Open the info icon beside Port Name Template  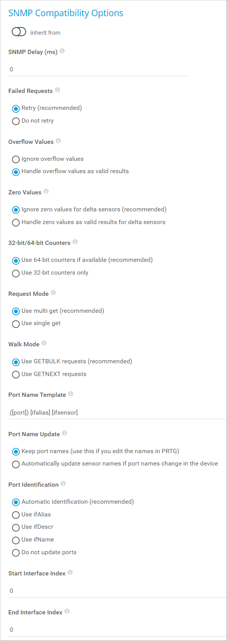pos(71,394)
